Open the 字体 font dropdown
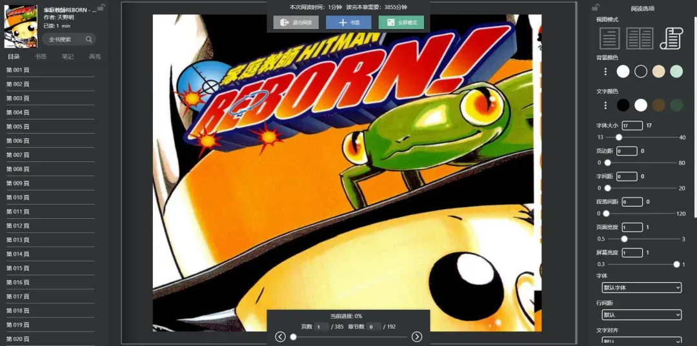The width and height of the screenshot is (697, 346). tap(641, 288)
